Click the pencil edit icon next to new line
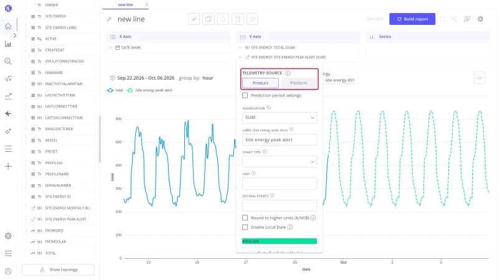This screenshot has height=280, width=498. tap(110, 19)
